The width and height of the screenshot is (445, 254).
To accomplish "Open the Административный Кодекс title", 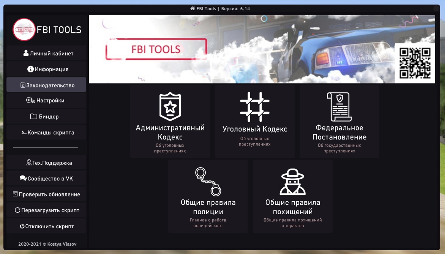I will [x=170, y=132].
